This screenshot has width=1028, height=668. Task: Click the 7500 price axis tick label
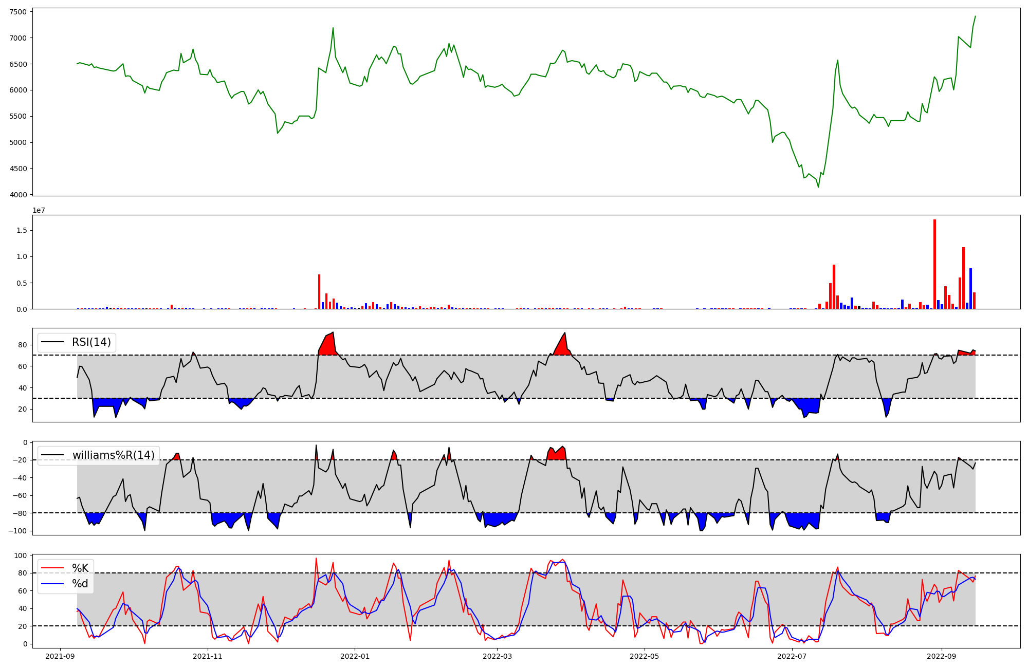coord(19,12)
